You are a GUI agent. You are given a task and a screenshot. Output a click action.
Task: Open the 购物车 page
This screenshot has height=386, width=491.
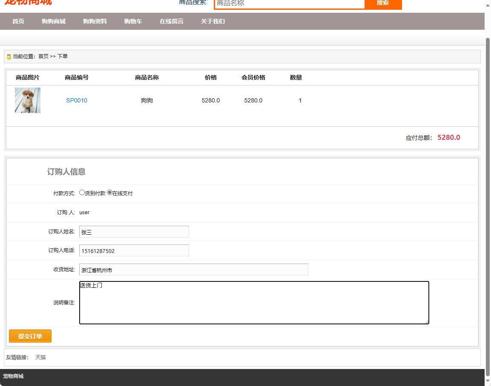tap(132, 20)
